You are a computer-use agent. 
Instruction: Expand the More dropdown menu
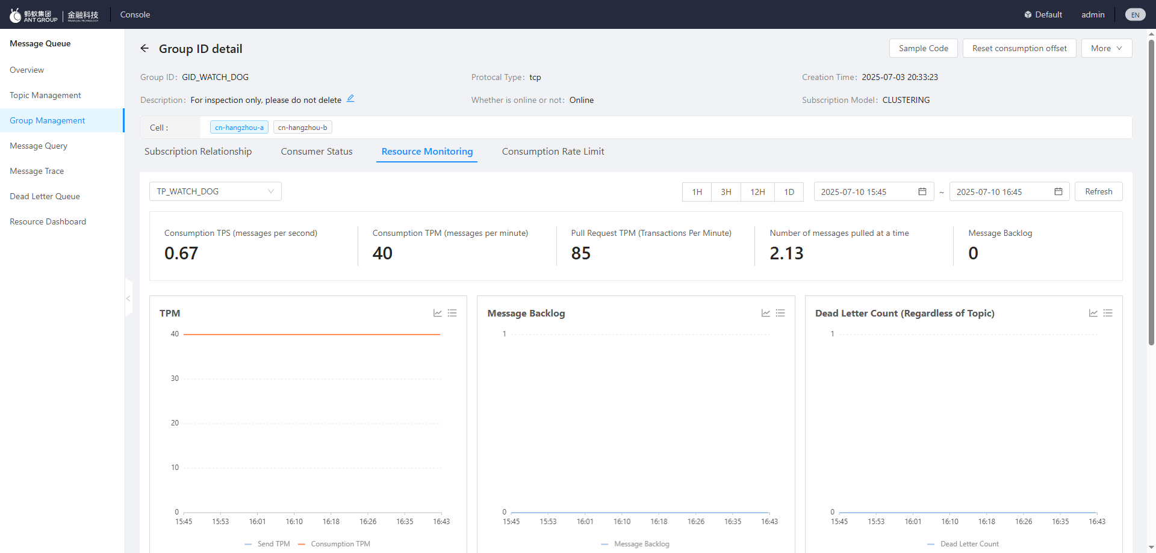[x=1107, y=48]
